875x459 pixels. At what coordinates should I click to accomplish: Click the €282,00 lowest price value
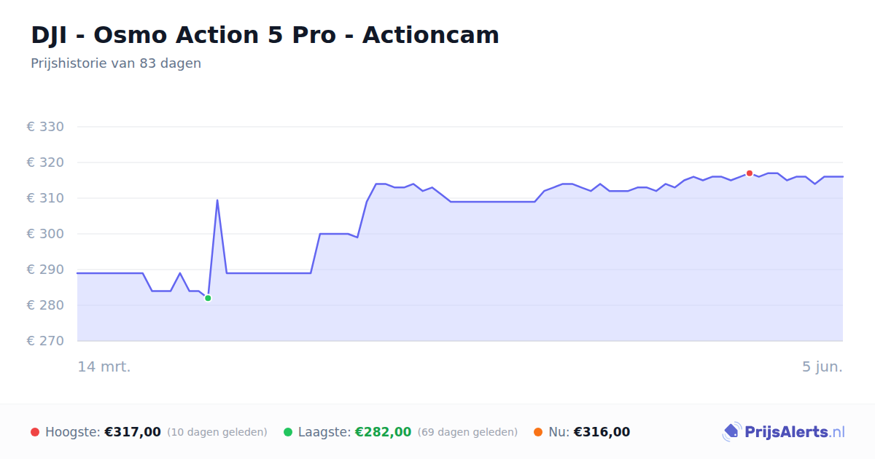[383, 432]
